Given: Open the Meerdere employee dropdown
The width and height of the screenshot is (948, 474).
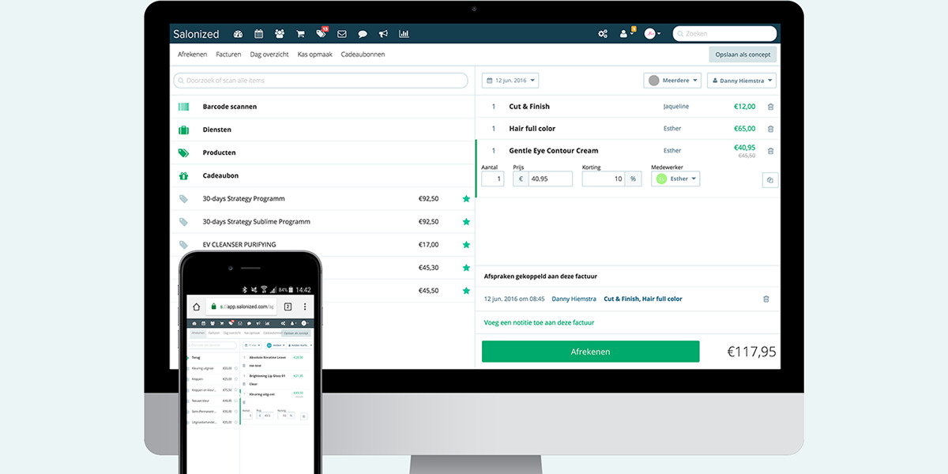Looking at the screenshot, I should (x=672, y=81).
